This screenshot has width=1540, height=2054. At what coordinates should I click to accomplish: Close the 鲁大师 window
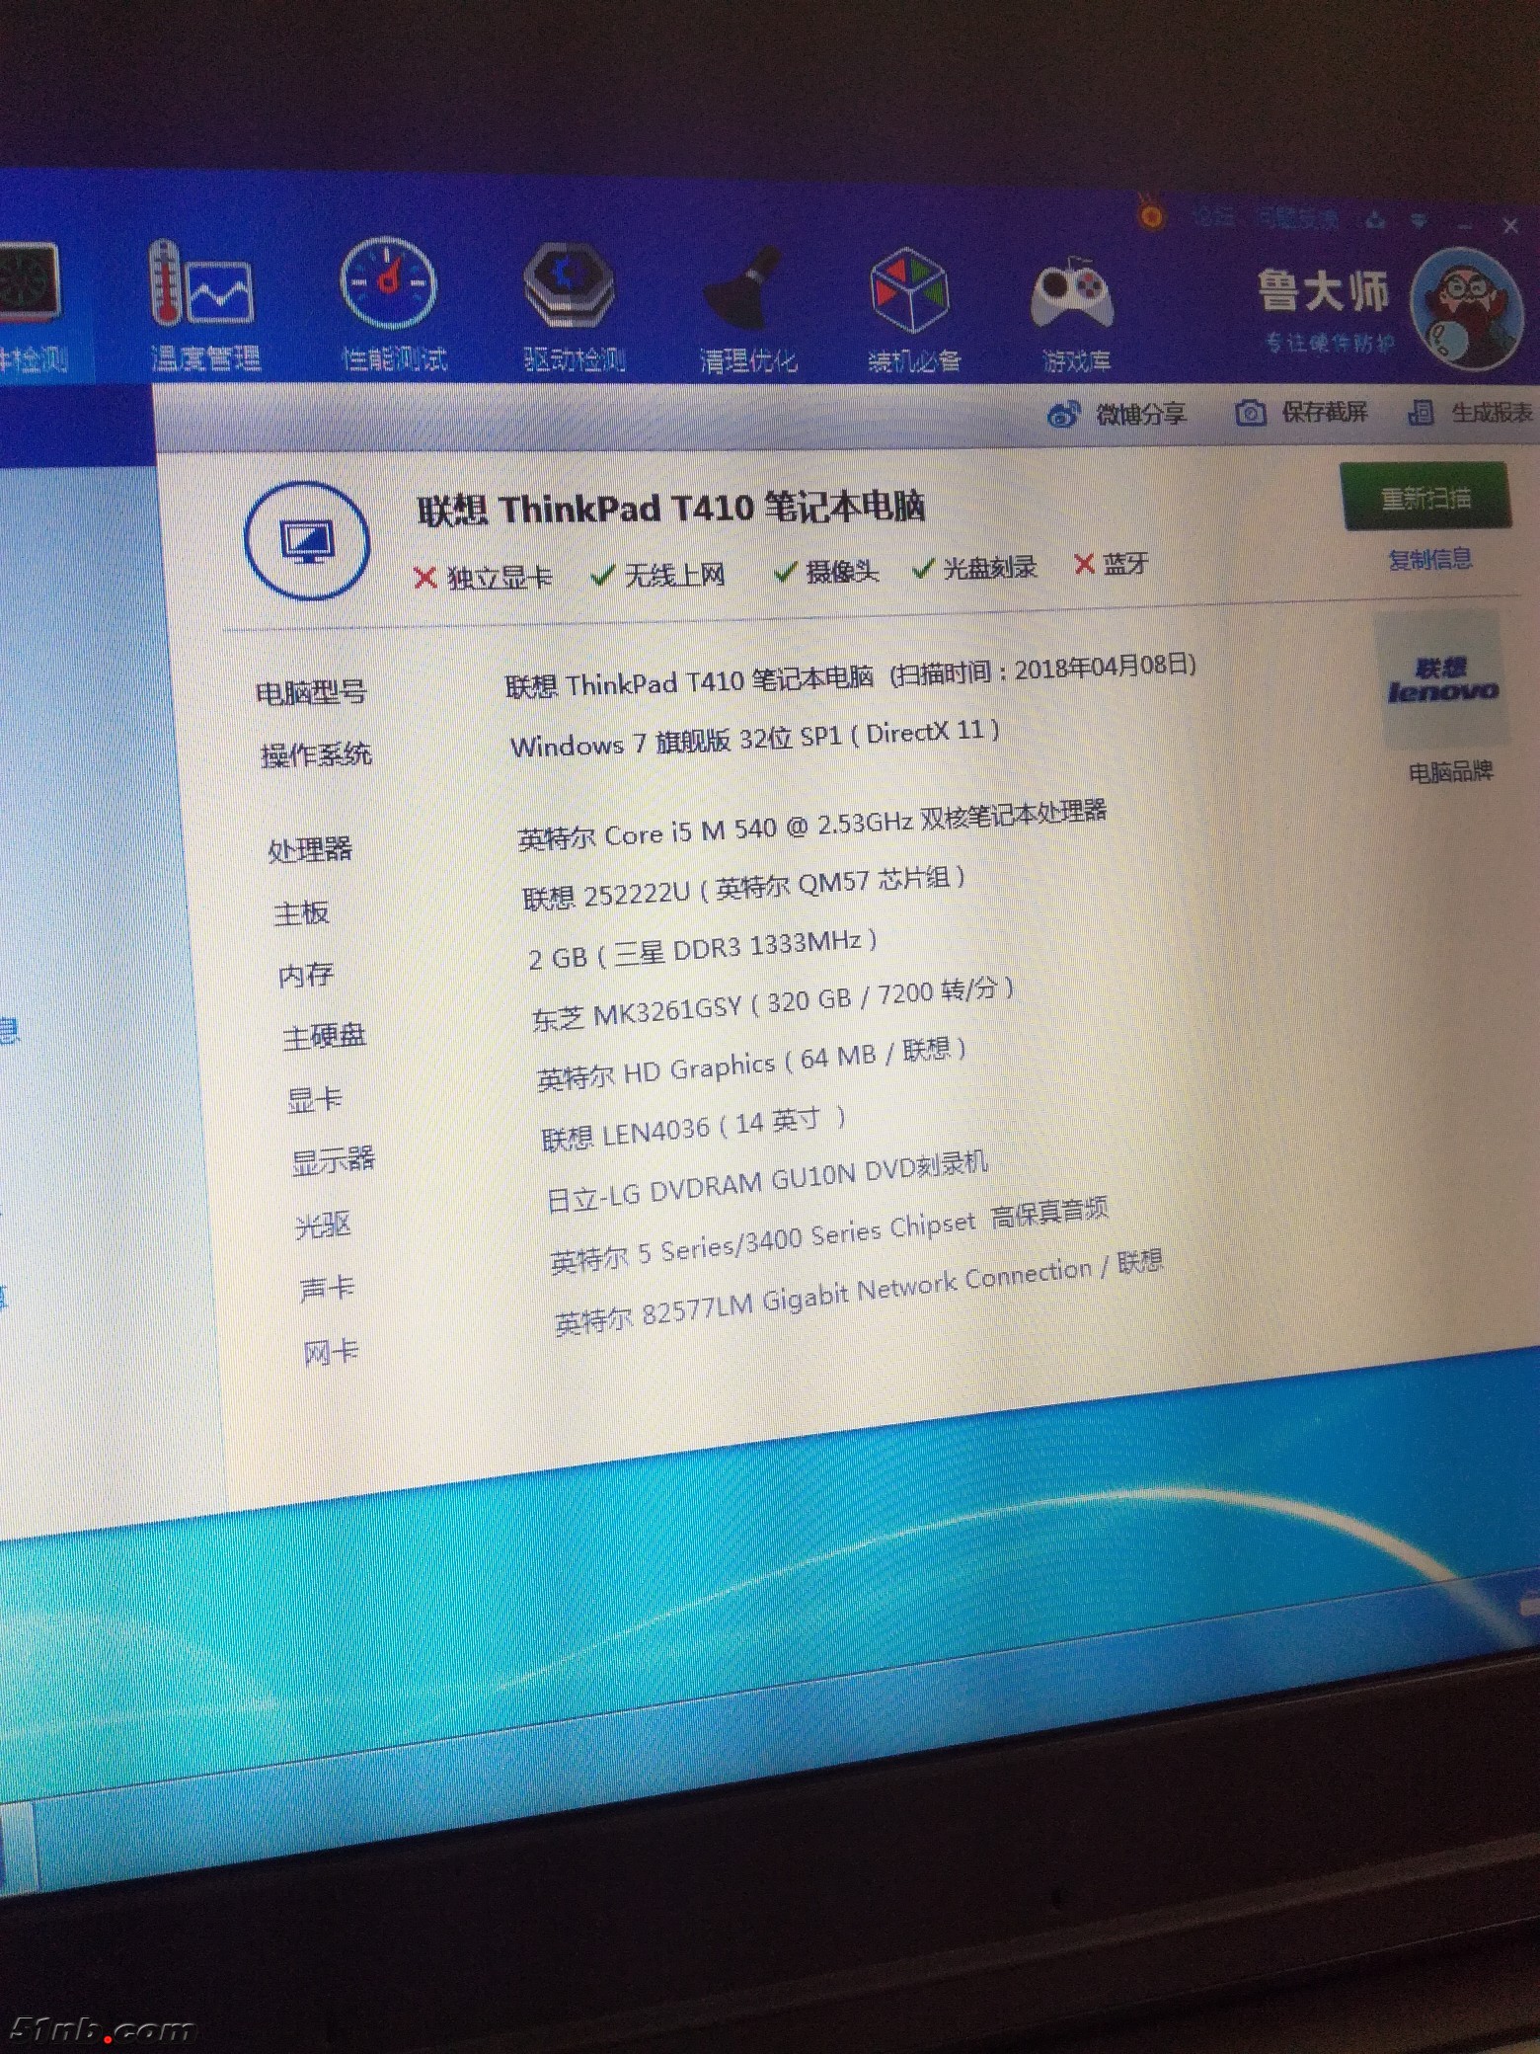(1510, 227)
